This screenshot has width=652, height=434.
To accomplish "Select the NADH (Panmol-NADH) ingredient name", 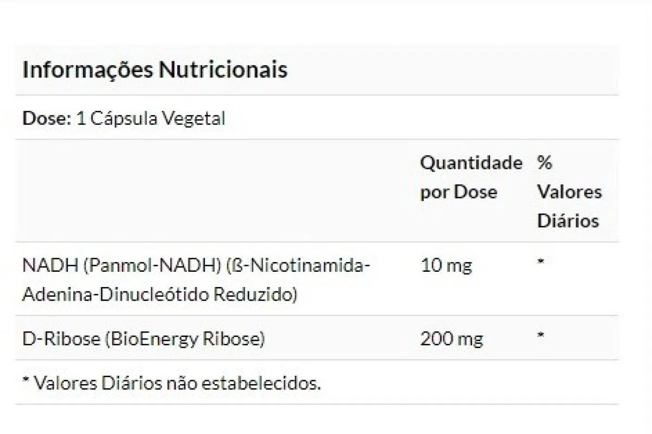I will pyautogui.click(x=120, y=266).
